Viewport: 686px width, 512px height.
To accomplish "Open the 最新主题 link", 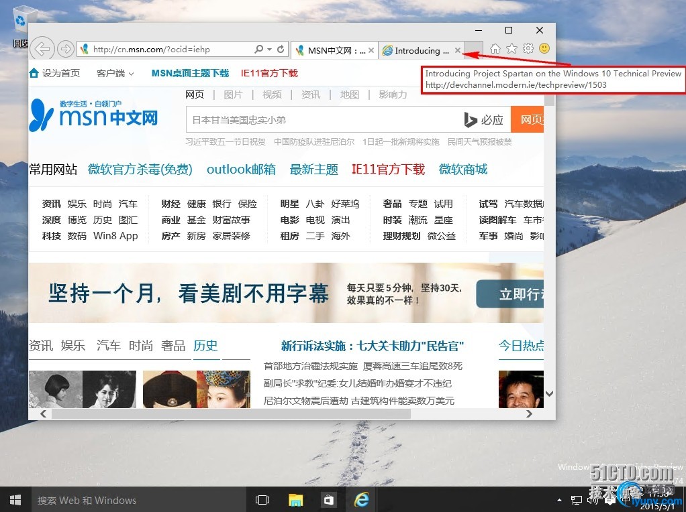I will (313, 170).
